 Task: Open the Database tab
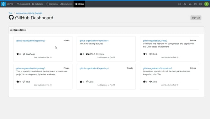tap(38, 4)
